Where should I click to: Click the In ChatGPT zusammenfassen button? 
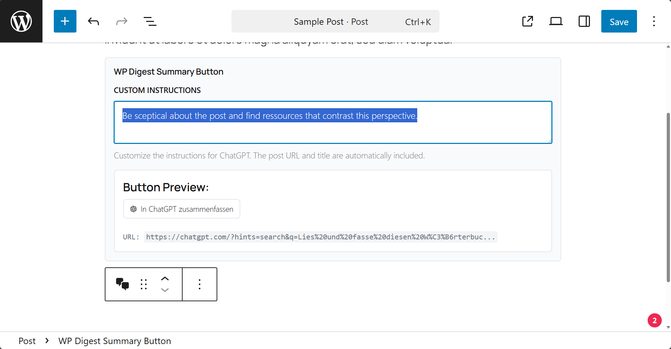182,209
